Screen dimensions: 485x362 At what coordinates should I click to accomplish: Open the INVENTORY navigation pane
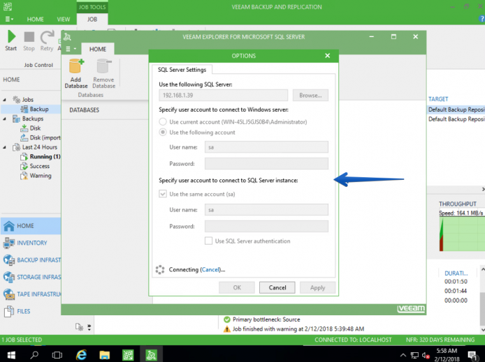point(31,243)
